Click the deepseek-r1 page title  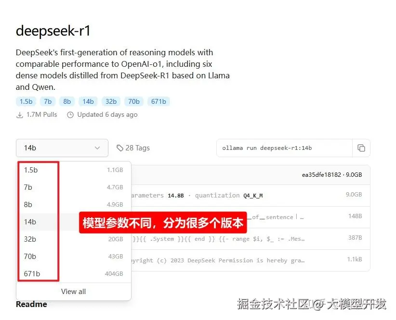pos(53,31)
